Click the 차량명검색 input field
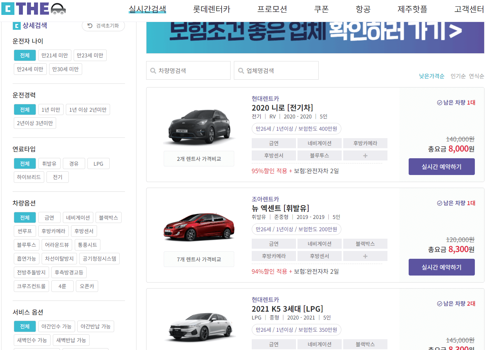 [188, 70]
